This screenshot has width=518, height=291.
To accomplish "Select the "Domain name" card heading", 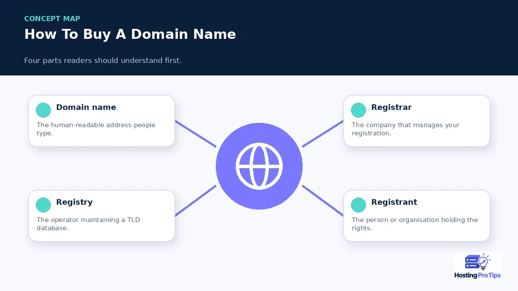I will coord(86,107).
